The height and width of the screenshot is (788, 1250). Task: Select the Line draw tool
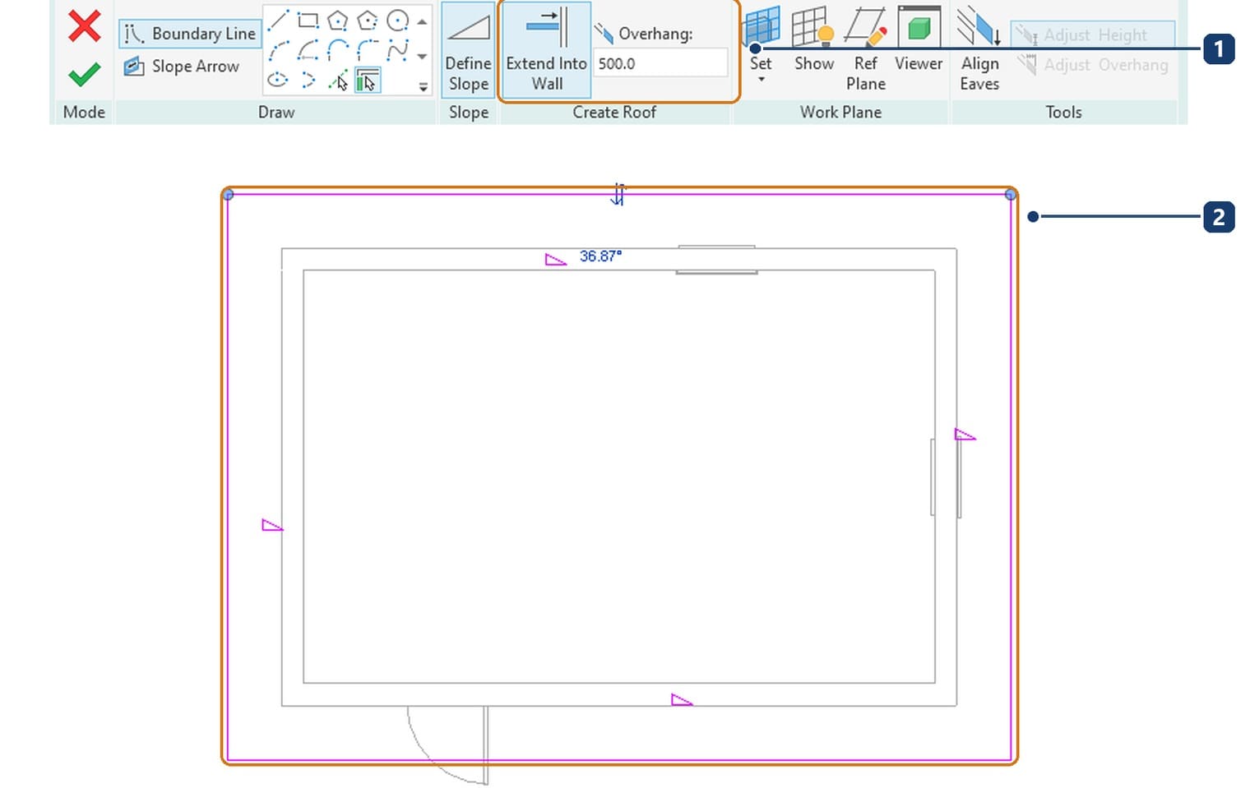pyautogui.click(x=278, y=21)
